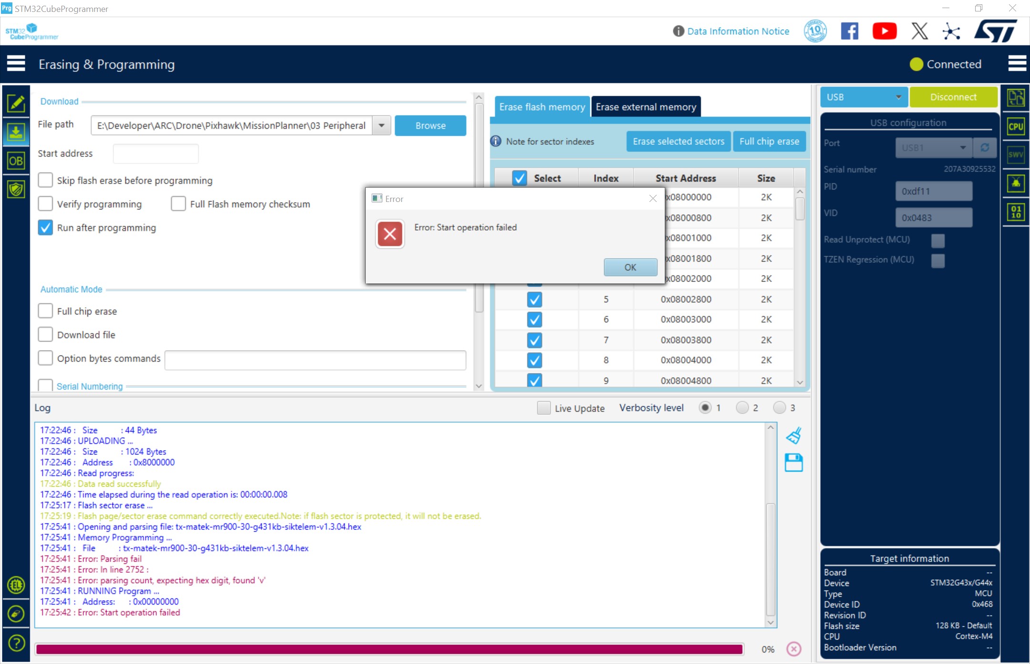Click the log vertical scrollbar thumb
Image resolution: width=1030 pixels, height=664 pixels.
pos(771,559)
